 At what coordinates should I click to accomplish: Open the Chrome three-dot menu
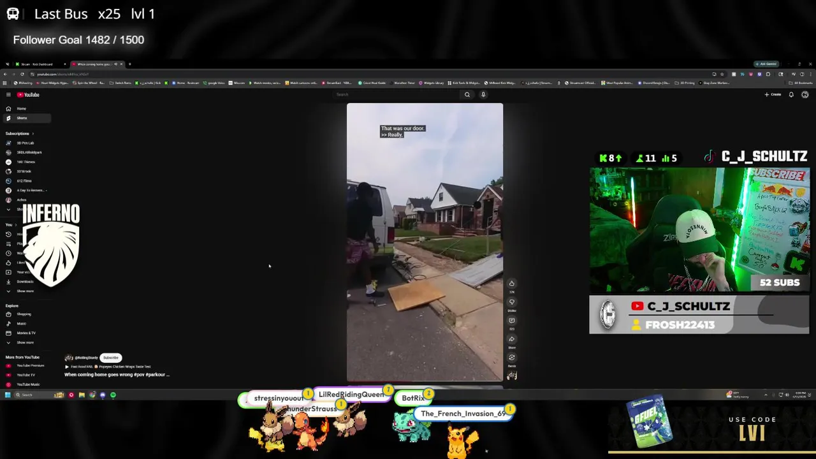(x=810, y=74)
